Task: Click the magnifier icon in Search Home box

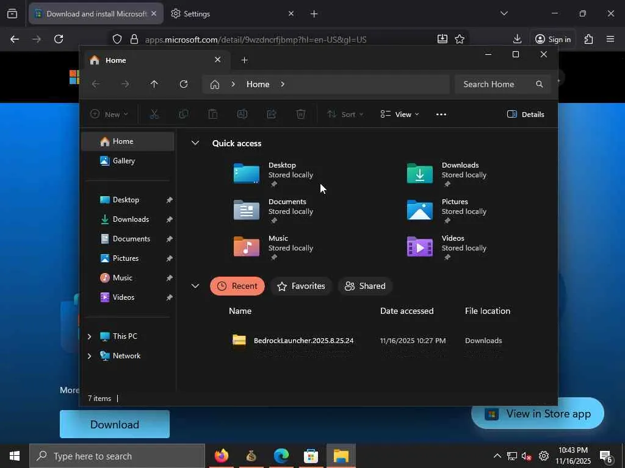Action: [x=540, y=84]
